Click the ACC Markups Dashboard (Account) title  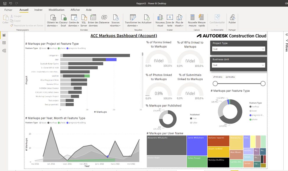(124, 36)
